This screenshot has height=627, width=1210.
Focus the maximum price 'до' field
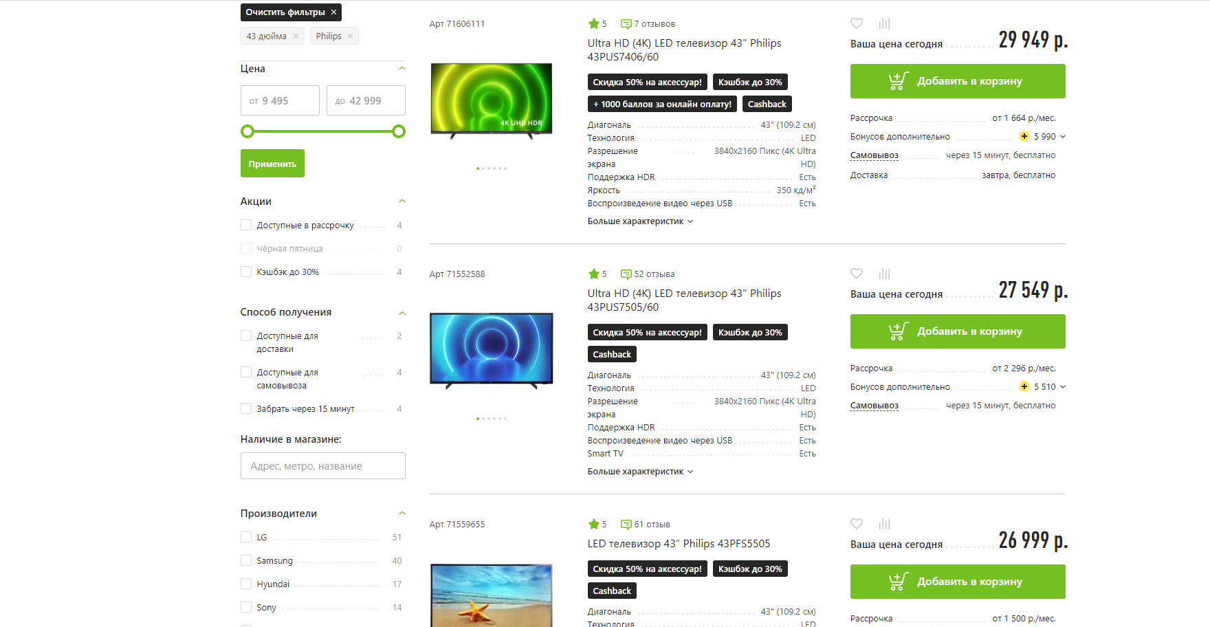click(366, 100)
